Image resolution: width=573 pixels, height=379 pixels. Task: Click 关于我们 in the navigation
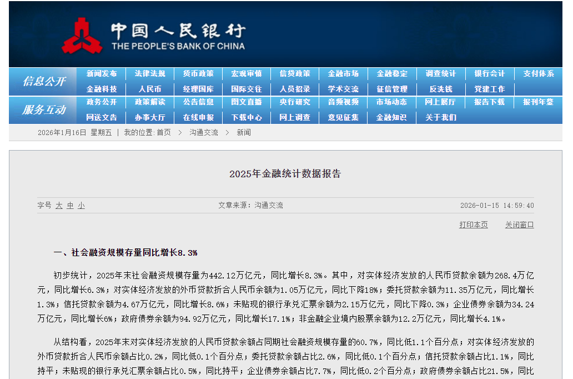440,117
